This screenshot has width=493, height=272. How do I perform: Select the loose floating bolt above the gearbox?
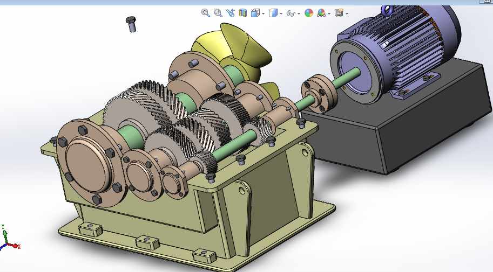coord(131,24)
